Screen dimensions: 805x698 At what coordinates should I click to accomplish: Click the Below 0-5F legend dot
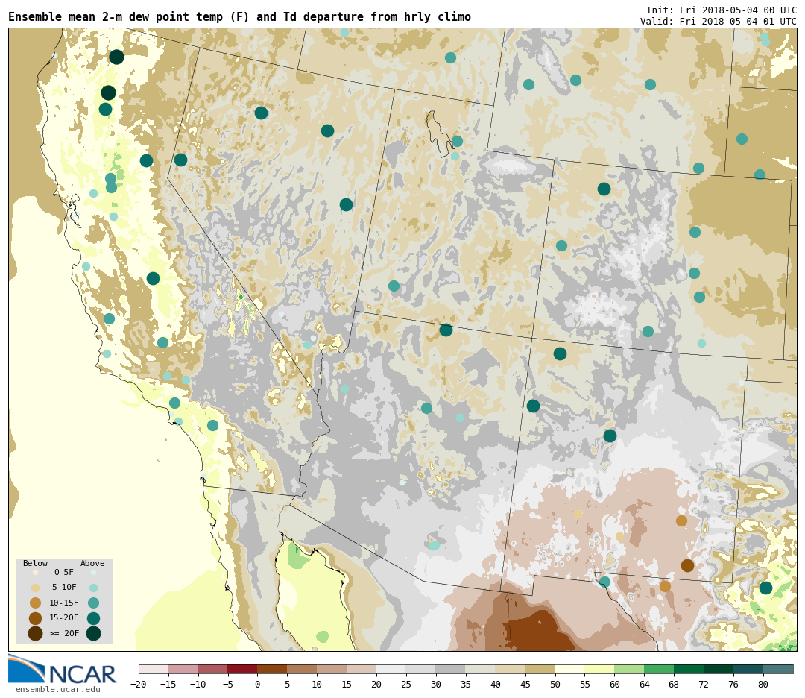pyautogui.click(x=36, y=572)
